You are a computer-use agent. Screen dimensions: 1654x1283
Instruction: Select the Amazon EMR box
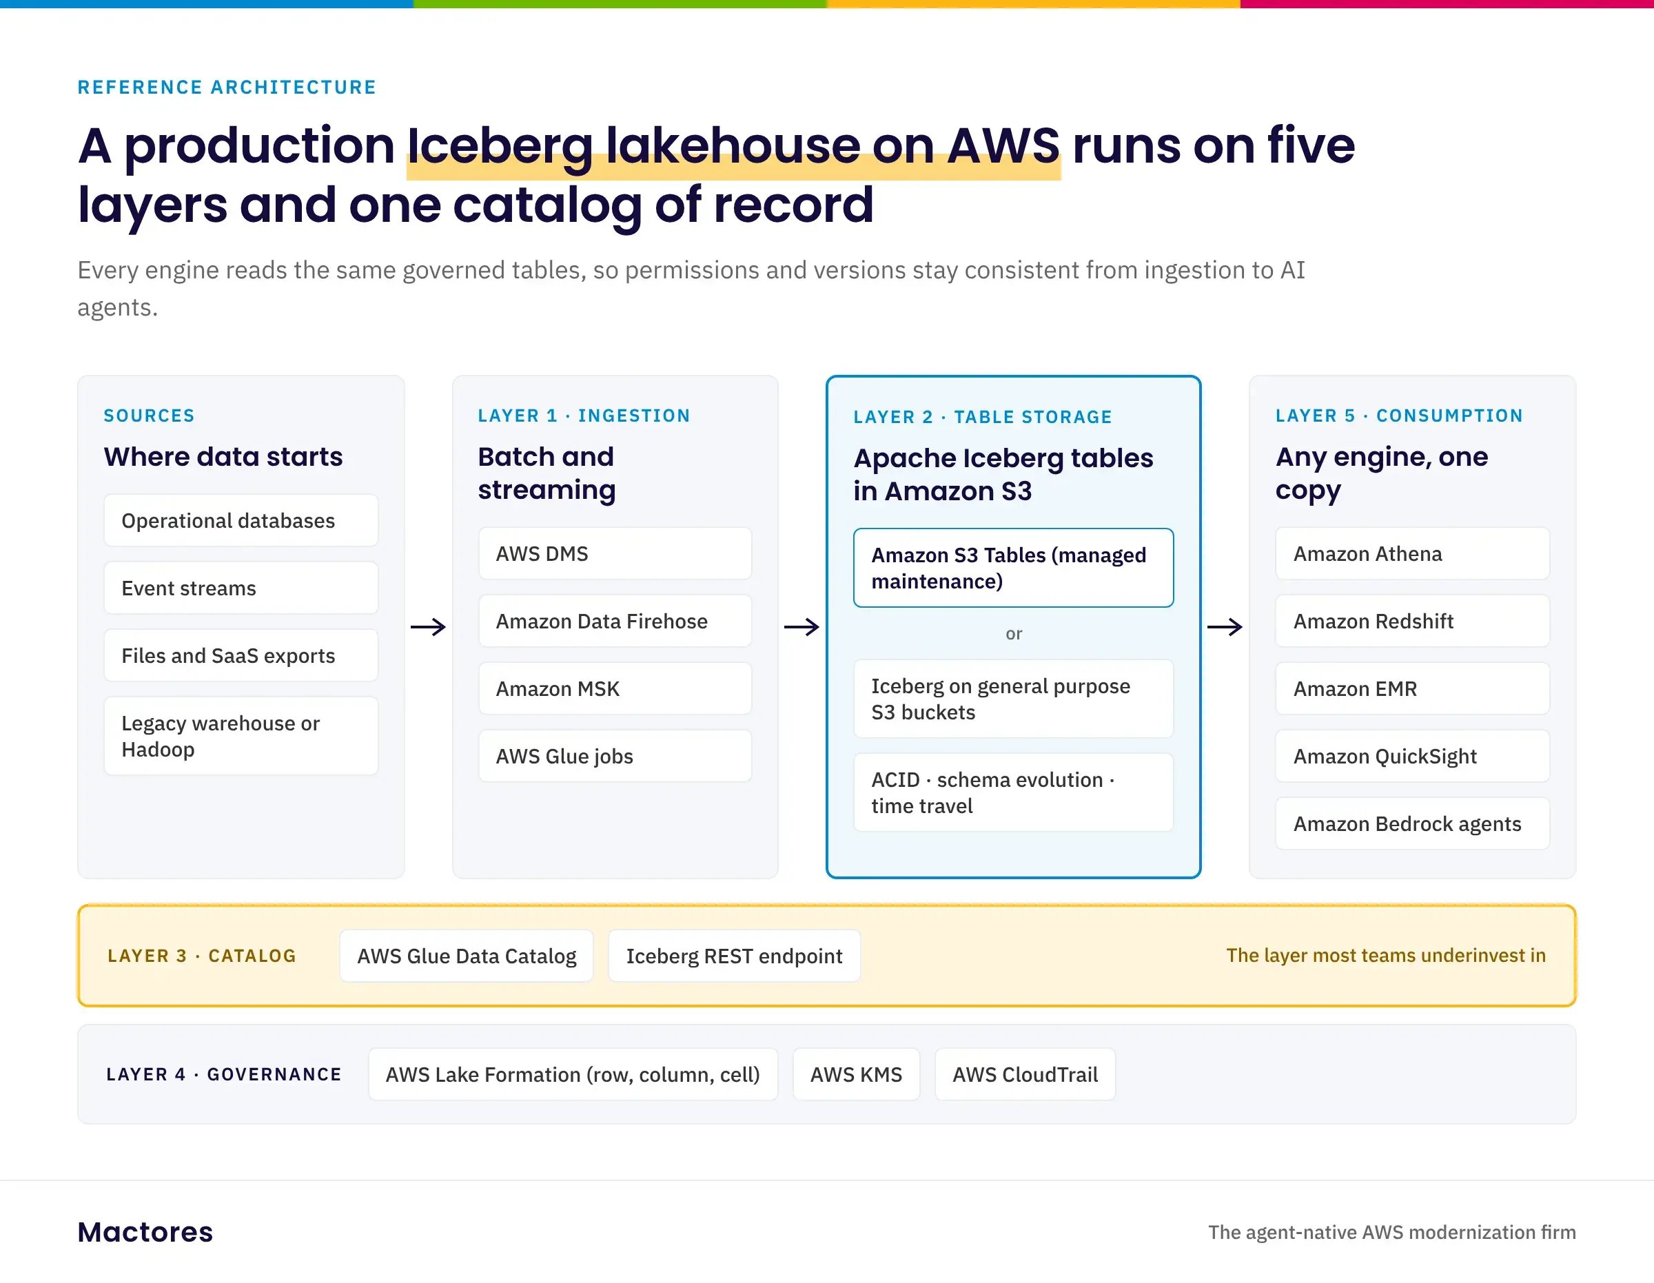(1412, 688)
